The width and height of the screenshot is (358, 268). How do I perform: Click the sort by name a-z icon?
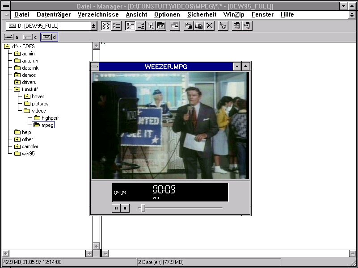131,26
